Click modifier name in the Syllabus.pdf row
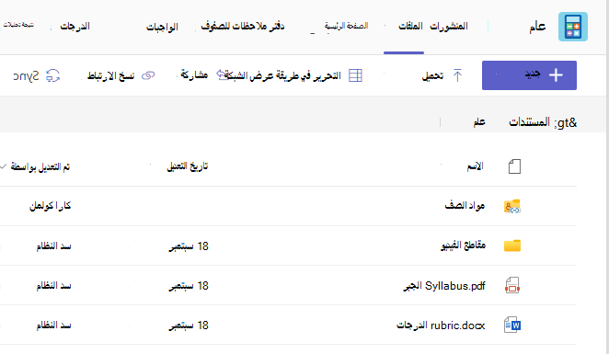609x354 pixels. click(x=54, y=286)
